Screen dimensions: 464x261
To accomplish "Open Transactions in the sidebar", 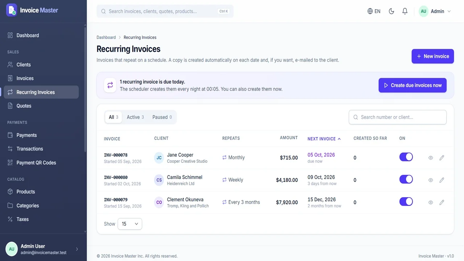I will [x=41, y=149].
